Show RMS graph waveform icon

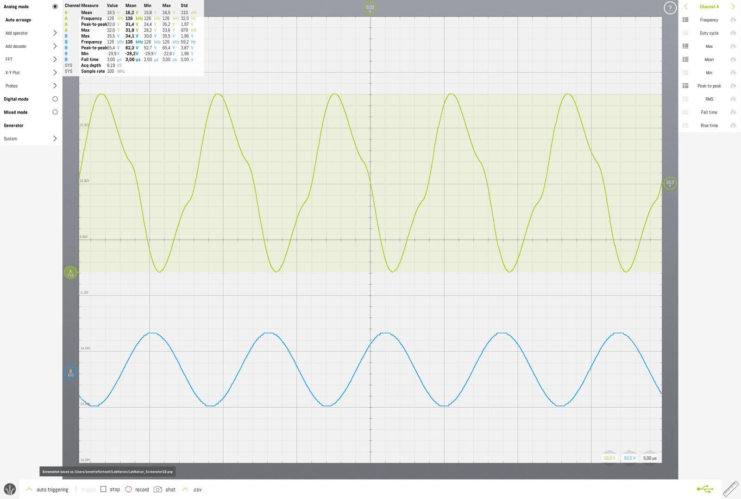[x=733, y=99]
